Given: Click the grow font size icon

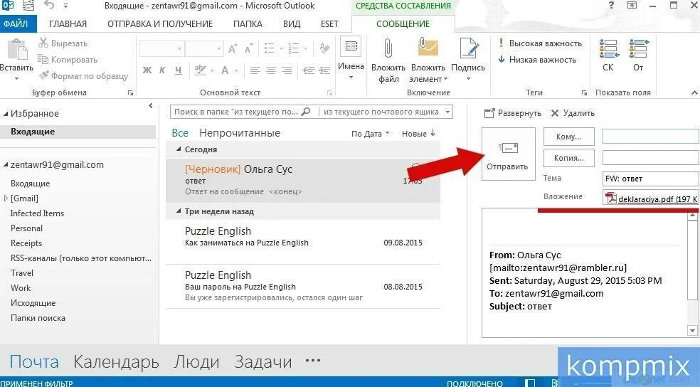Looking at the screenshot, I should tap(233, 48).
